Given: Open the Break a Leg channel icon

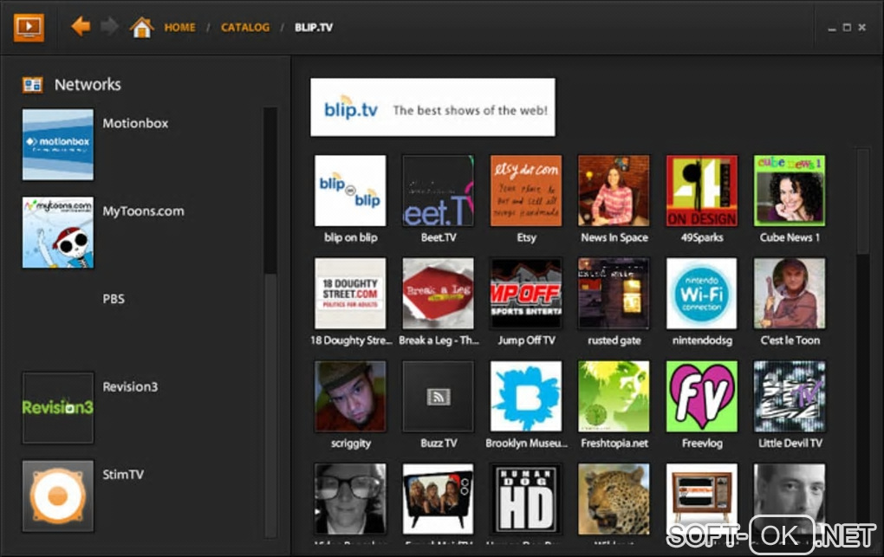Looking at the screenshot, I should pos(438,293).
